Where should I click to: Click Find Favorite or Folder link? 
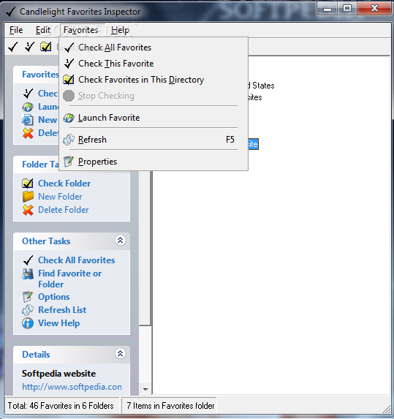pyautogui.click(x=69, y=279)
